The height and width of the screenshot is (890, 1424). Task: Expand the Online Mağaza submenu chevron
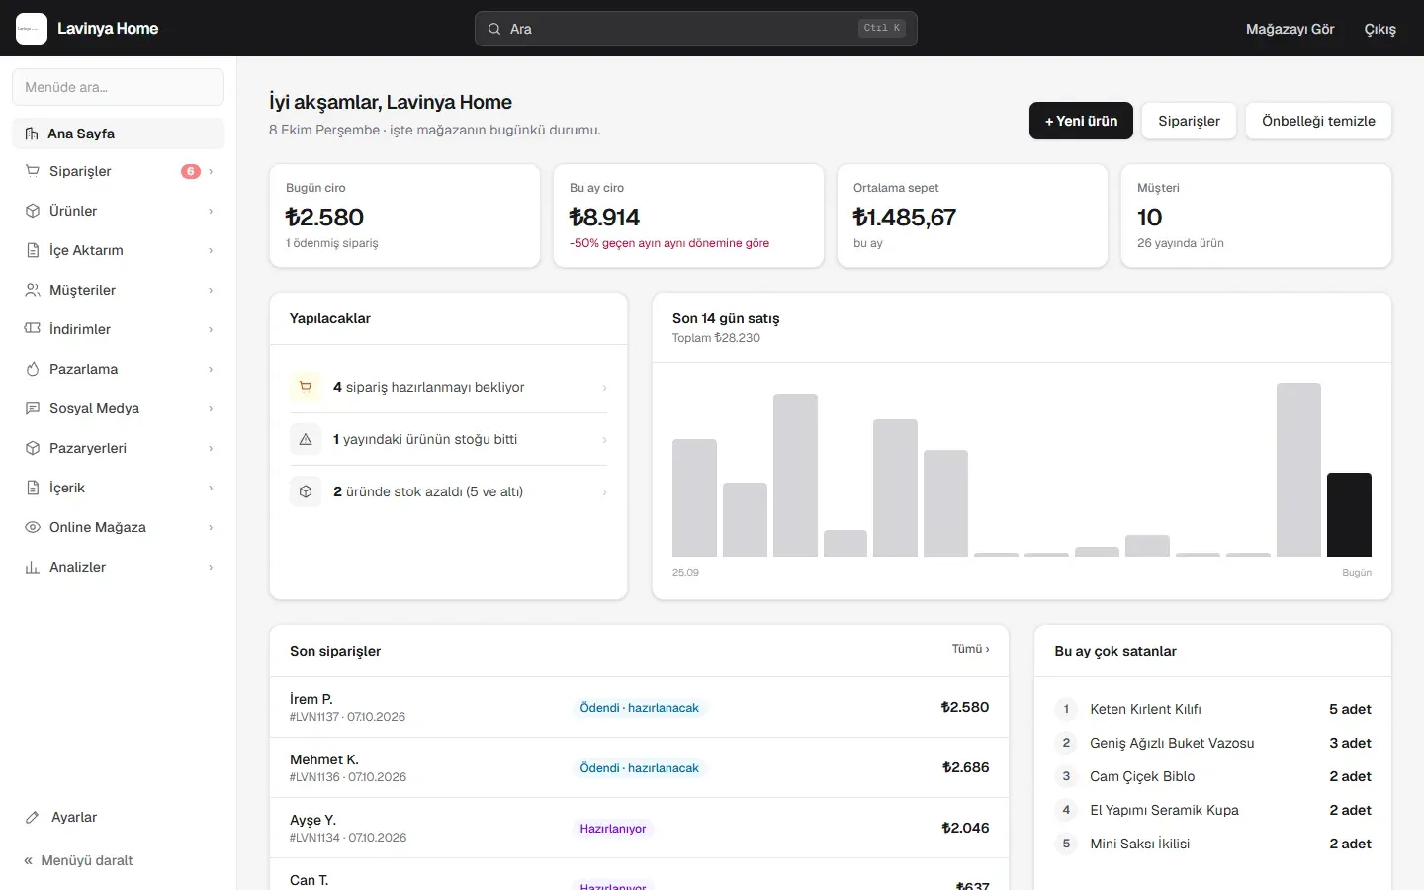tap(211, 527)
